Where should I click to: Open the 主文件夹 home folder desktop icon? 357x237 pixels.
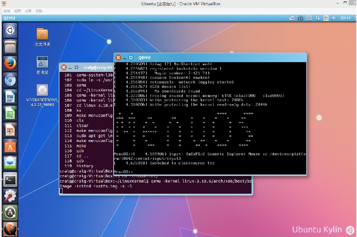[x=42, y=37]
